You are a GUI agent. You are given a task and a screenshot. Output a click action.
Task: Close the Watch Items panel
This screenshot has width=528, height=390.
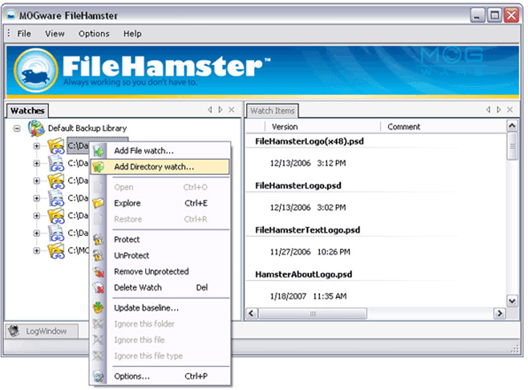click(x=510, y=110)
